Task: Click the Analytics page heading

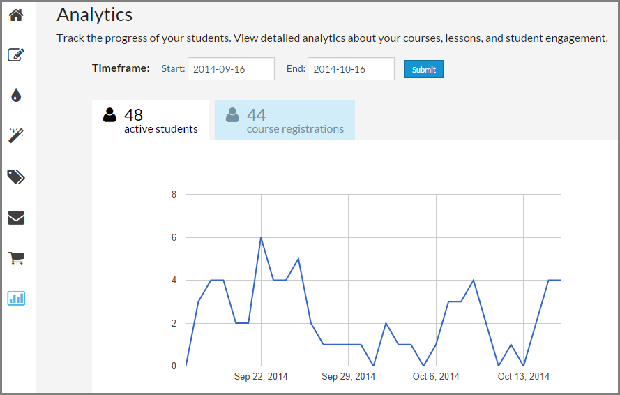Action: (x=95, y=15)
